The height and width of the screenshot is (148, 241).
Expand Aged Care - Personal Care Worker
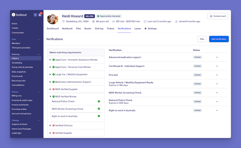[50, 67]
